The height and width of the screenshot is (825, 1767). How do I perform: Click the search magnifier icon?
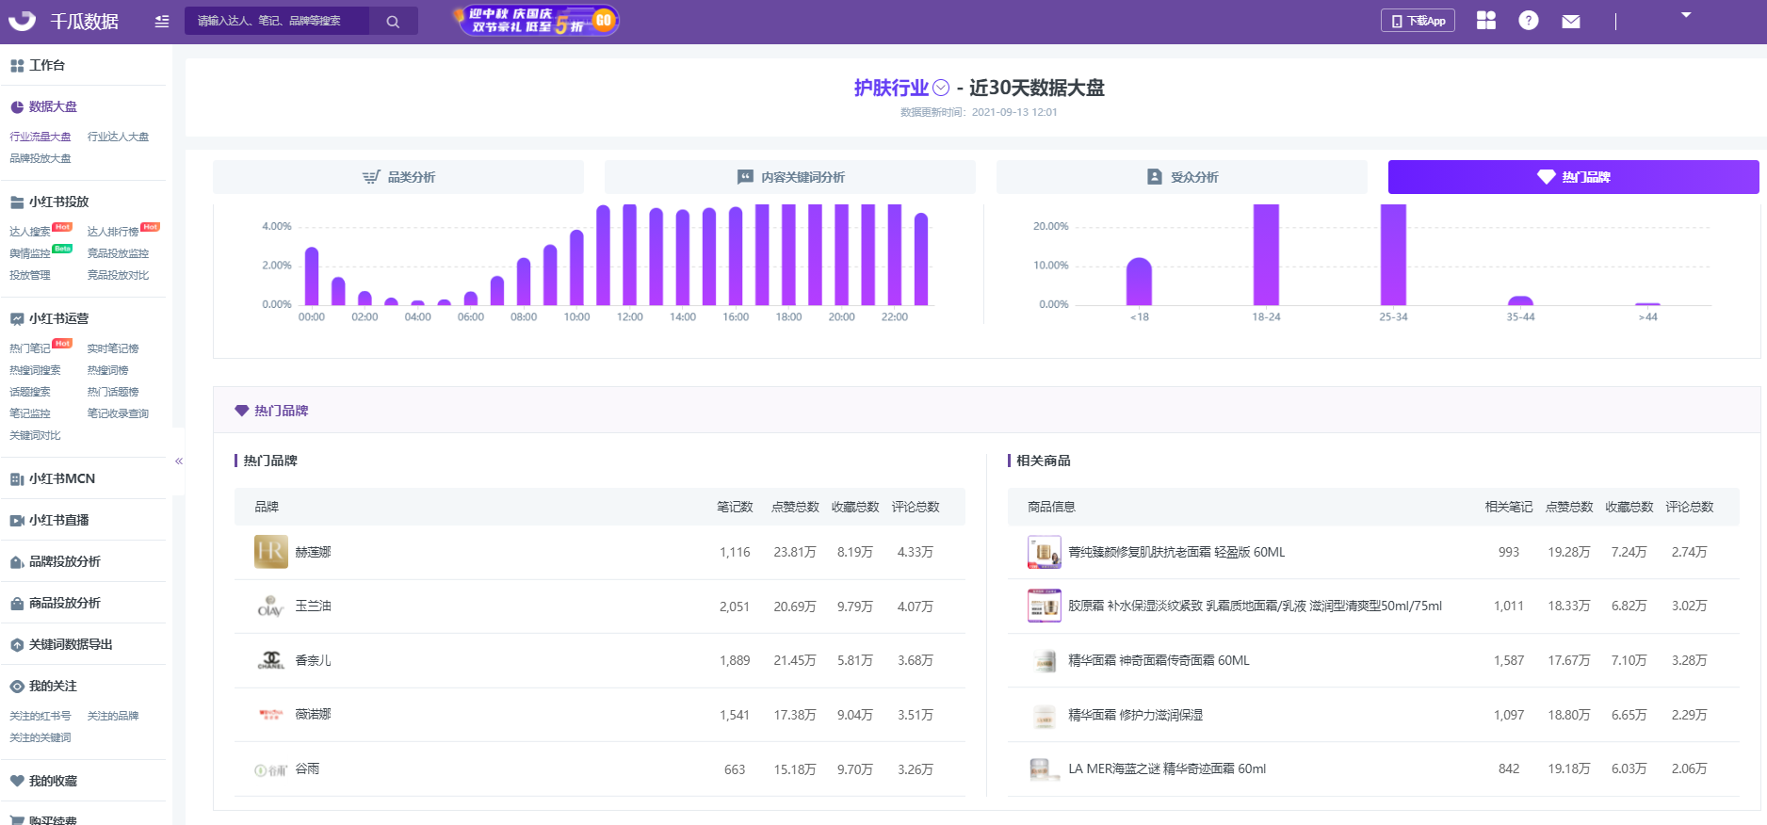pyautogui.click(x=393, y=22)
